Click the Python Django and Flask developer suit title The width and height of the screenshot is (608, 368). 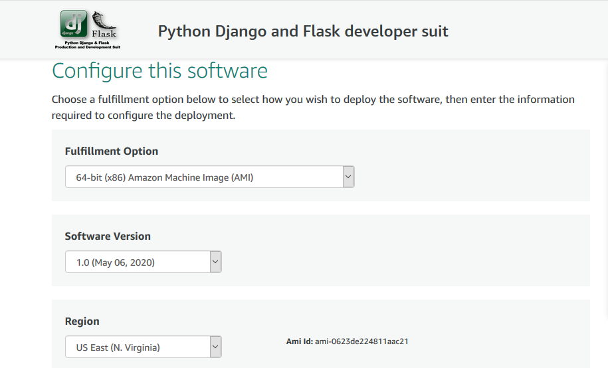pos(303,31)
